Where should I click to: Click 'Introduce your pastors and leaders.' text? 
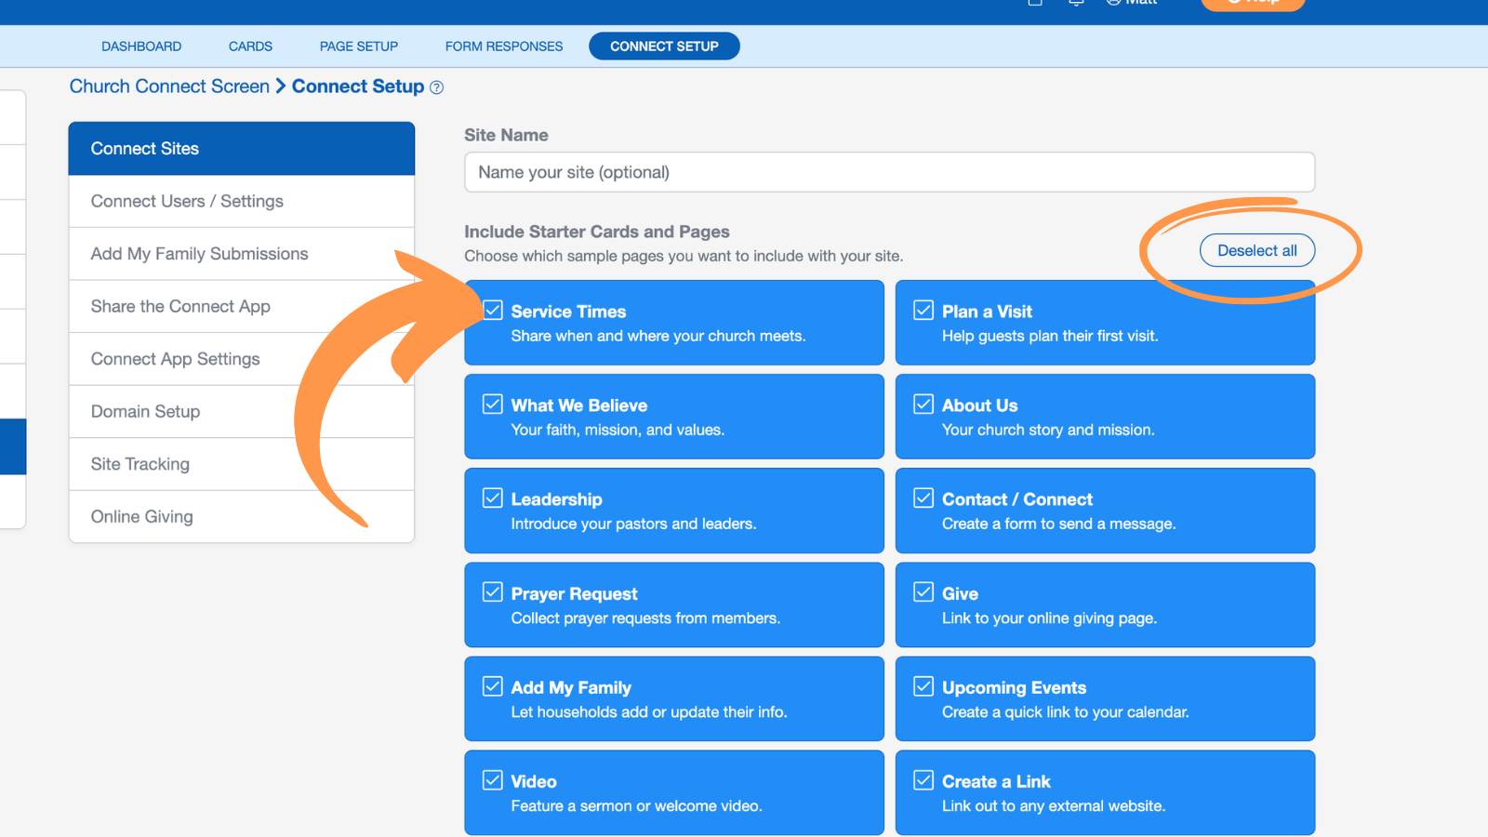(633, 524)
